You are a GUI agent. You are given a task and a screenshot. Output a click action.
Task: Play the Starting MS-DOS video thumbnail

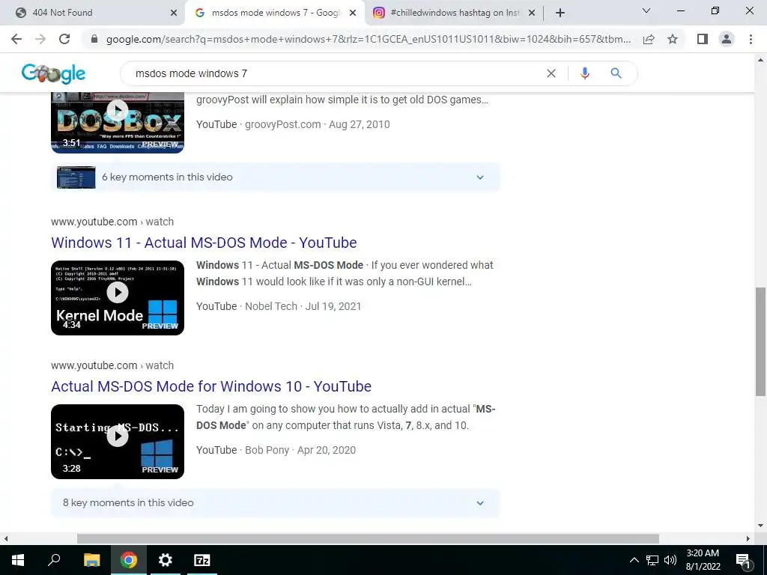118,442
